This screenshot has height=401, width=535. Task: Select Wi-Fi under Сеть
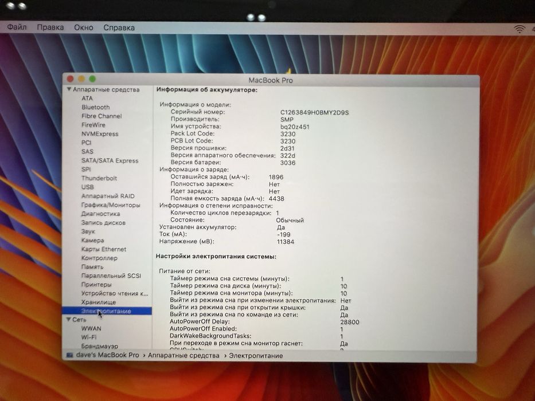(x=89, y=337)
